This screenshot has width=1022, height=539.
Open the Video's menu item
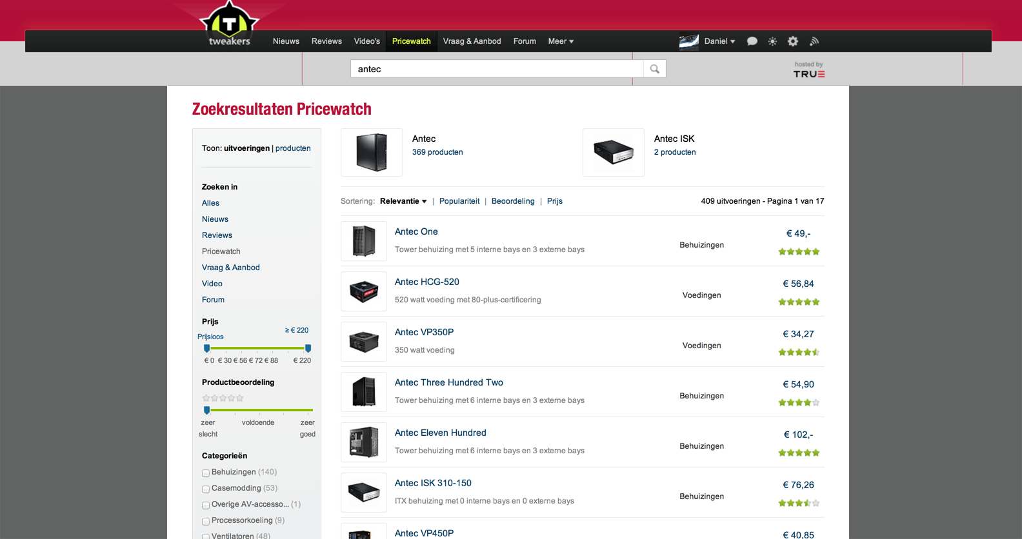367,41
